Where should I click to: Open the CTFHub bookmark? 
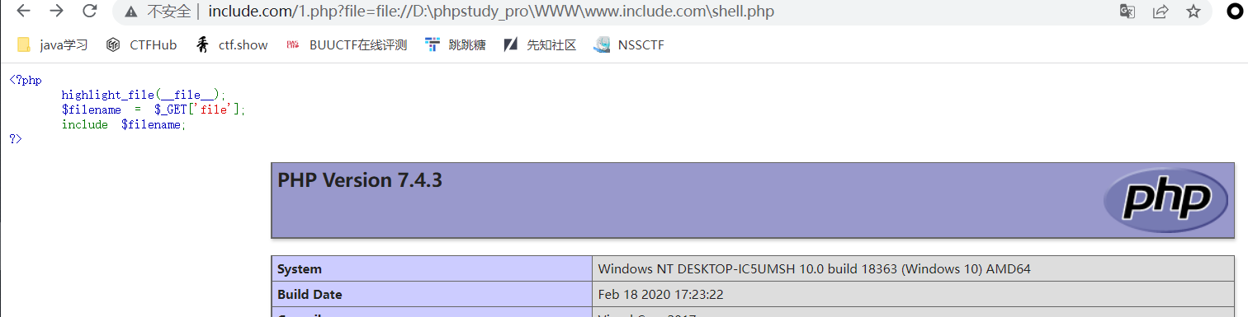141,45
